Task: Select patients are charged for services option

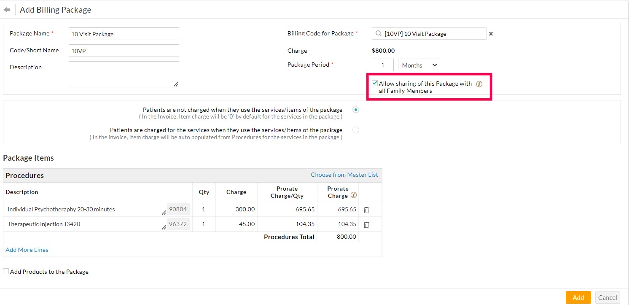Action: click(355, 130)
